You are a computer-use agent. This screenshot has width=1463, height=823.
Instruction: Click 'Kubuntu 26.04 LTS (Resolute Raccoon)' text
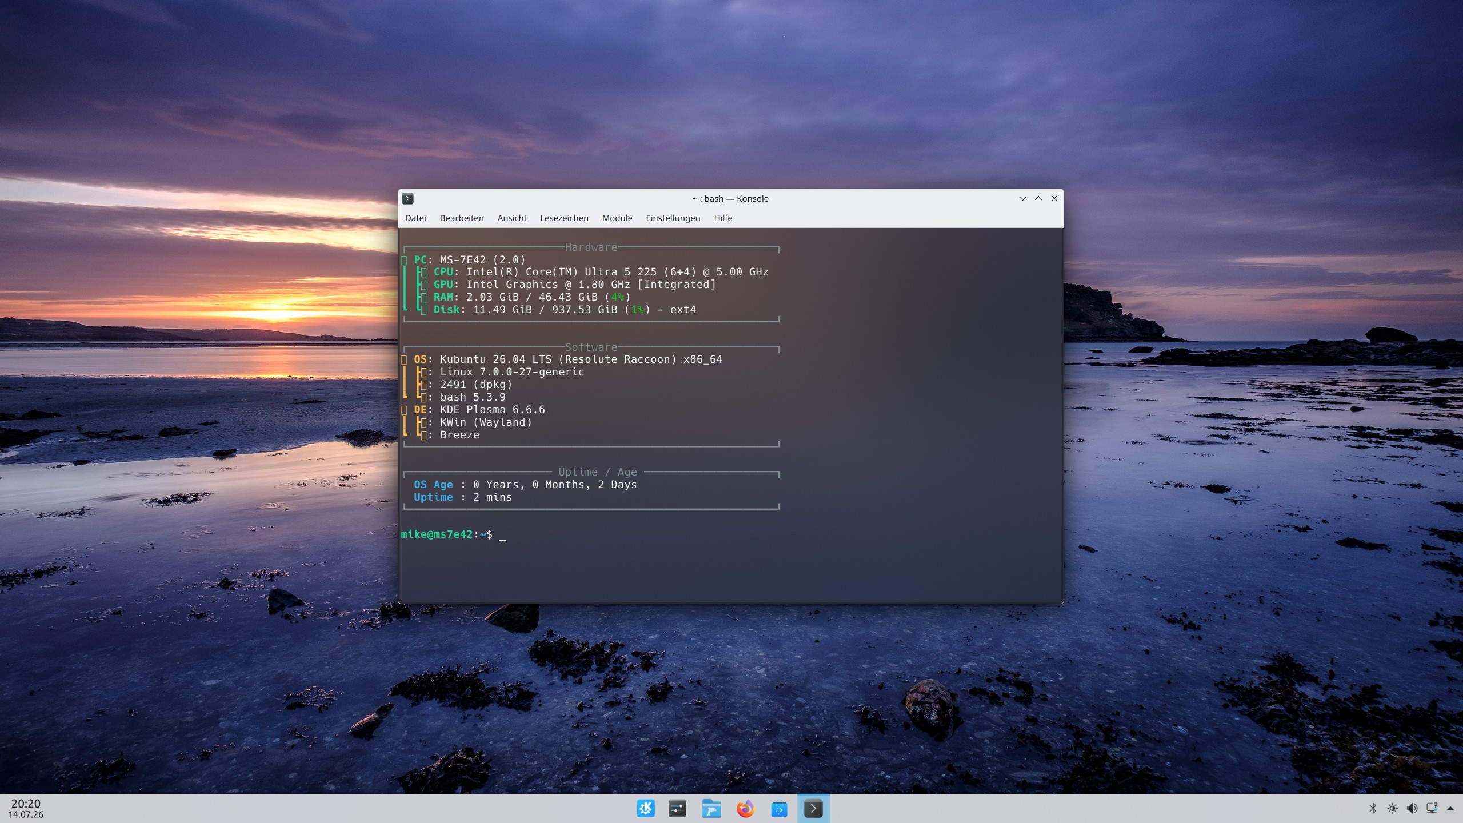point(558,359)
